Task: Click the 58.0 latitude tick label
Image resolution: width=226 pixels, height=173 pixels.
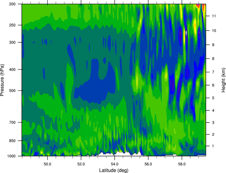Action: [182, 164]
